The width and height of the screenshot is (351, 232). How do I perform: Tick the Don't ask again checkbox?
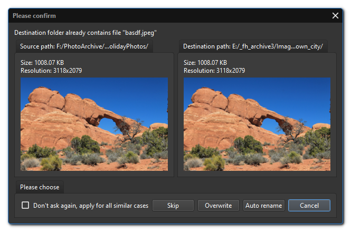click(x=25, y=205)
